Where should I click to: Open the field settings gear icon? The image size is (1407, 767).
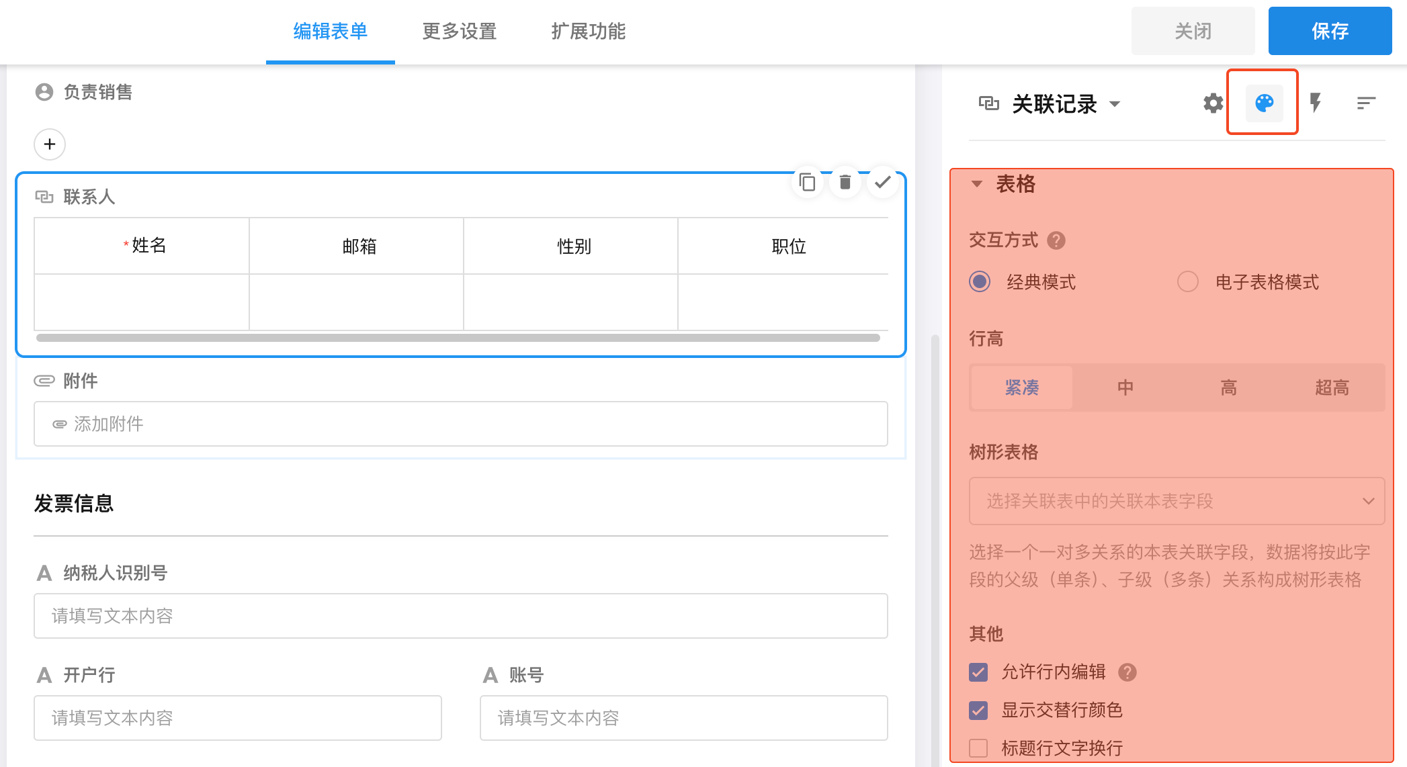tap(1213, 103)
